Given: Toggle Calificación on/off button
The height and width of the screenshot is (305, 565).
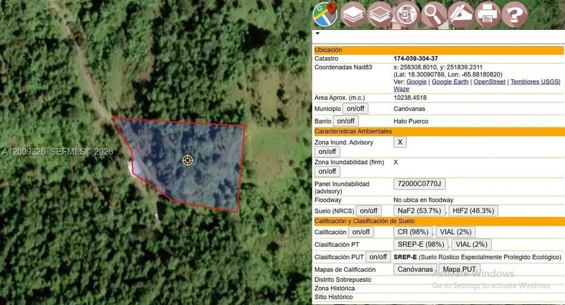Looking at the screenshot, I should [x=361, y=232].
